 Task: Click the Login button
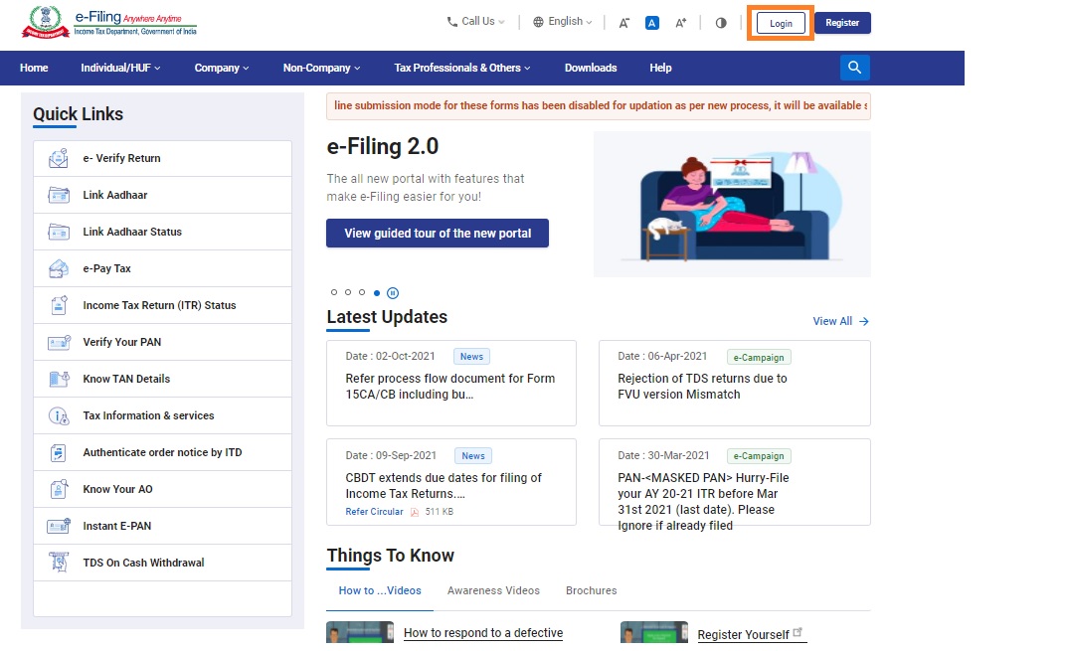[x=781, y=23]
